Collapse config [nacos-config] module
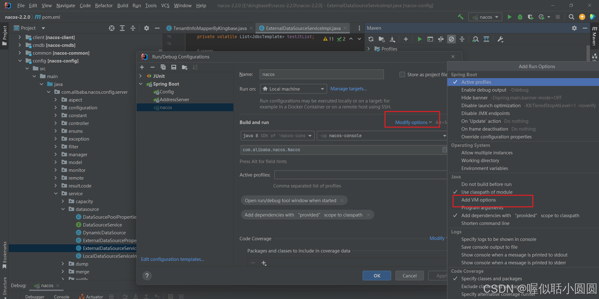This screenshot has height=299, width=599. 20,61
